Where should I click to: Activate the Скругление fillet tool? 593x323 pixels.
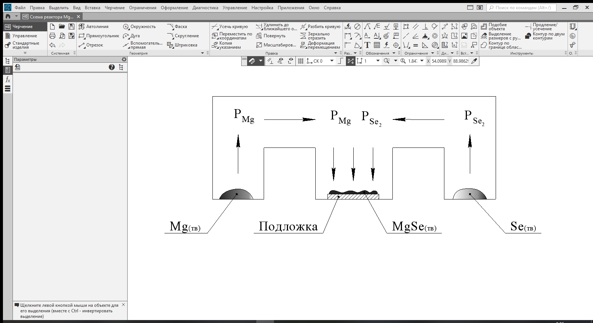183,36
